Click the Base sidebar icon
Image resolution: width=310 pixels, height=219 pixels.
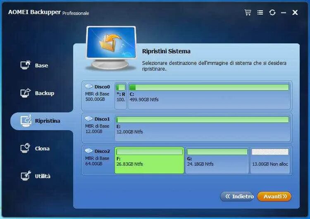click(x=26, y=65)
